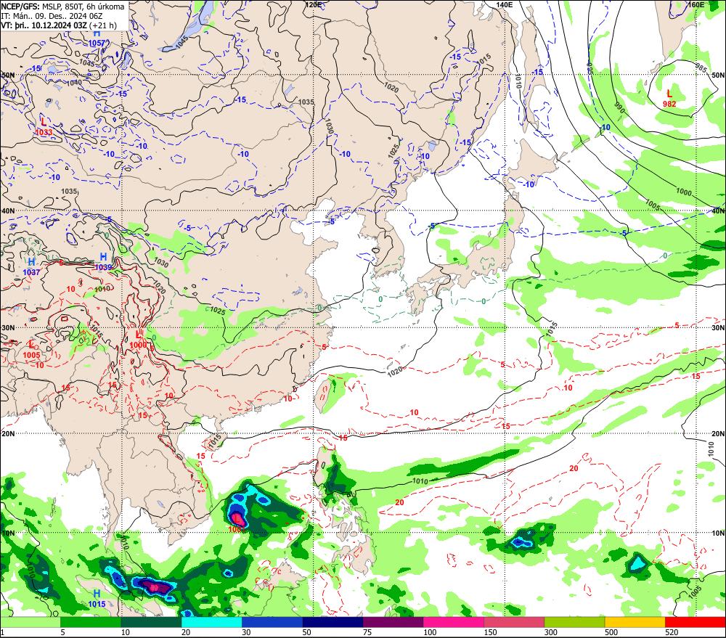Select the IT initial time 09. Des. 2024 06Z
726x638 pixels.
[x=52, y=16]
